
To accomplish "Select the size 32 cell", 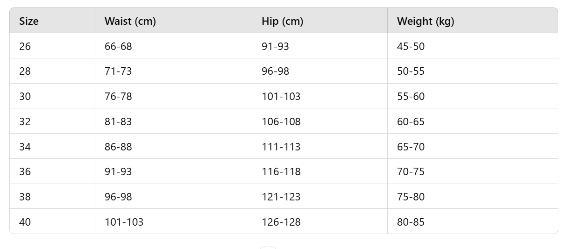I will [52, 121].
